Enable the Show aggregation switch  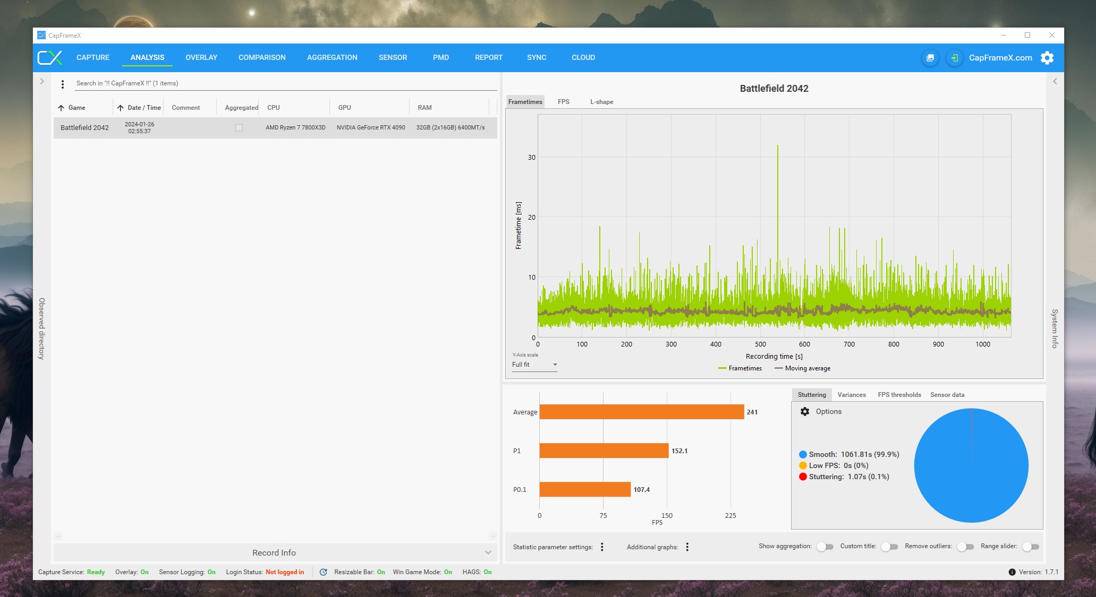825,547
